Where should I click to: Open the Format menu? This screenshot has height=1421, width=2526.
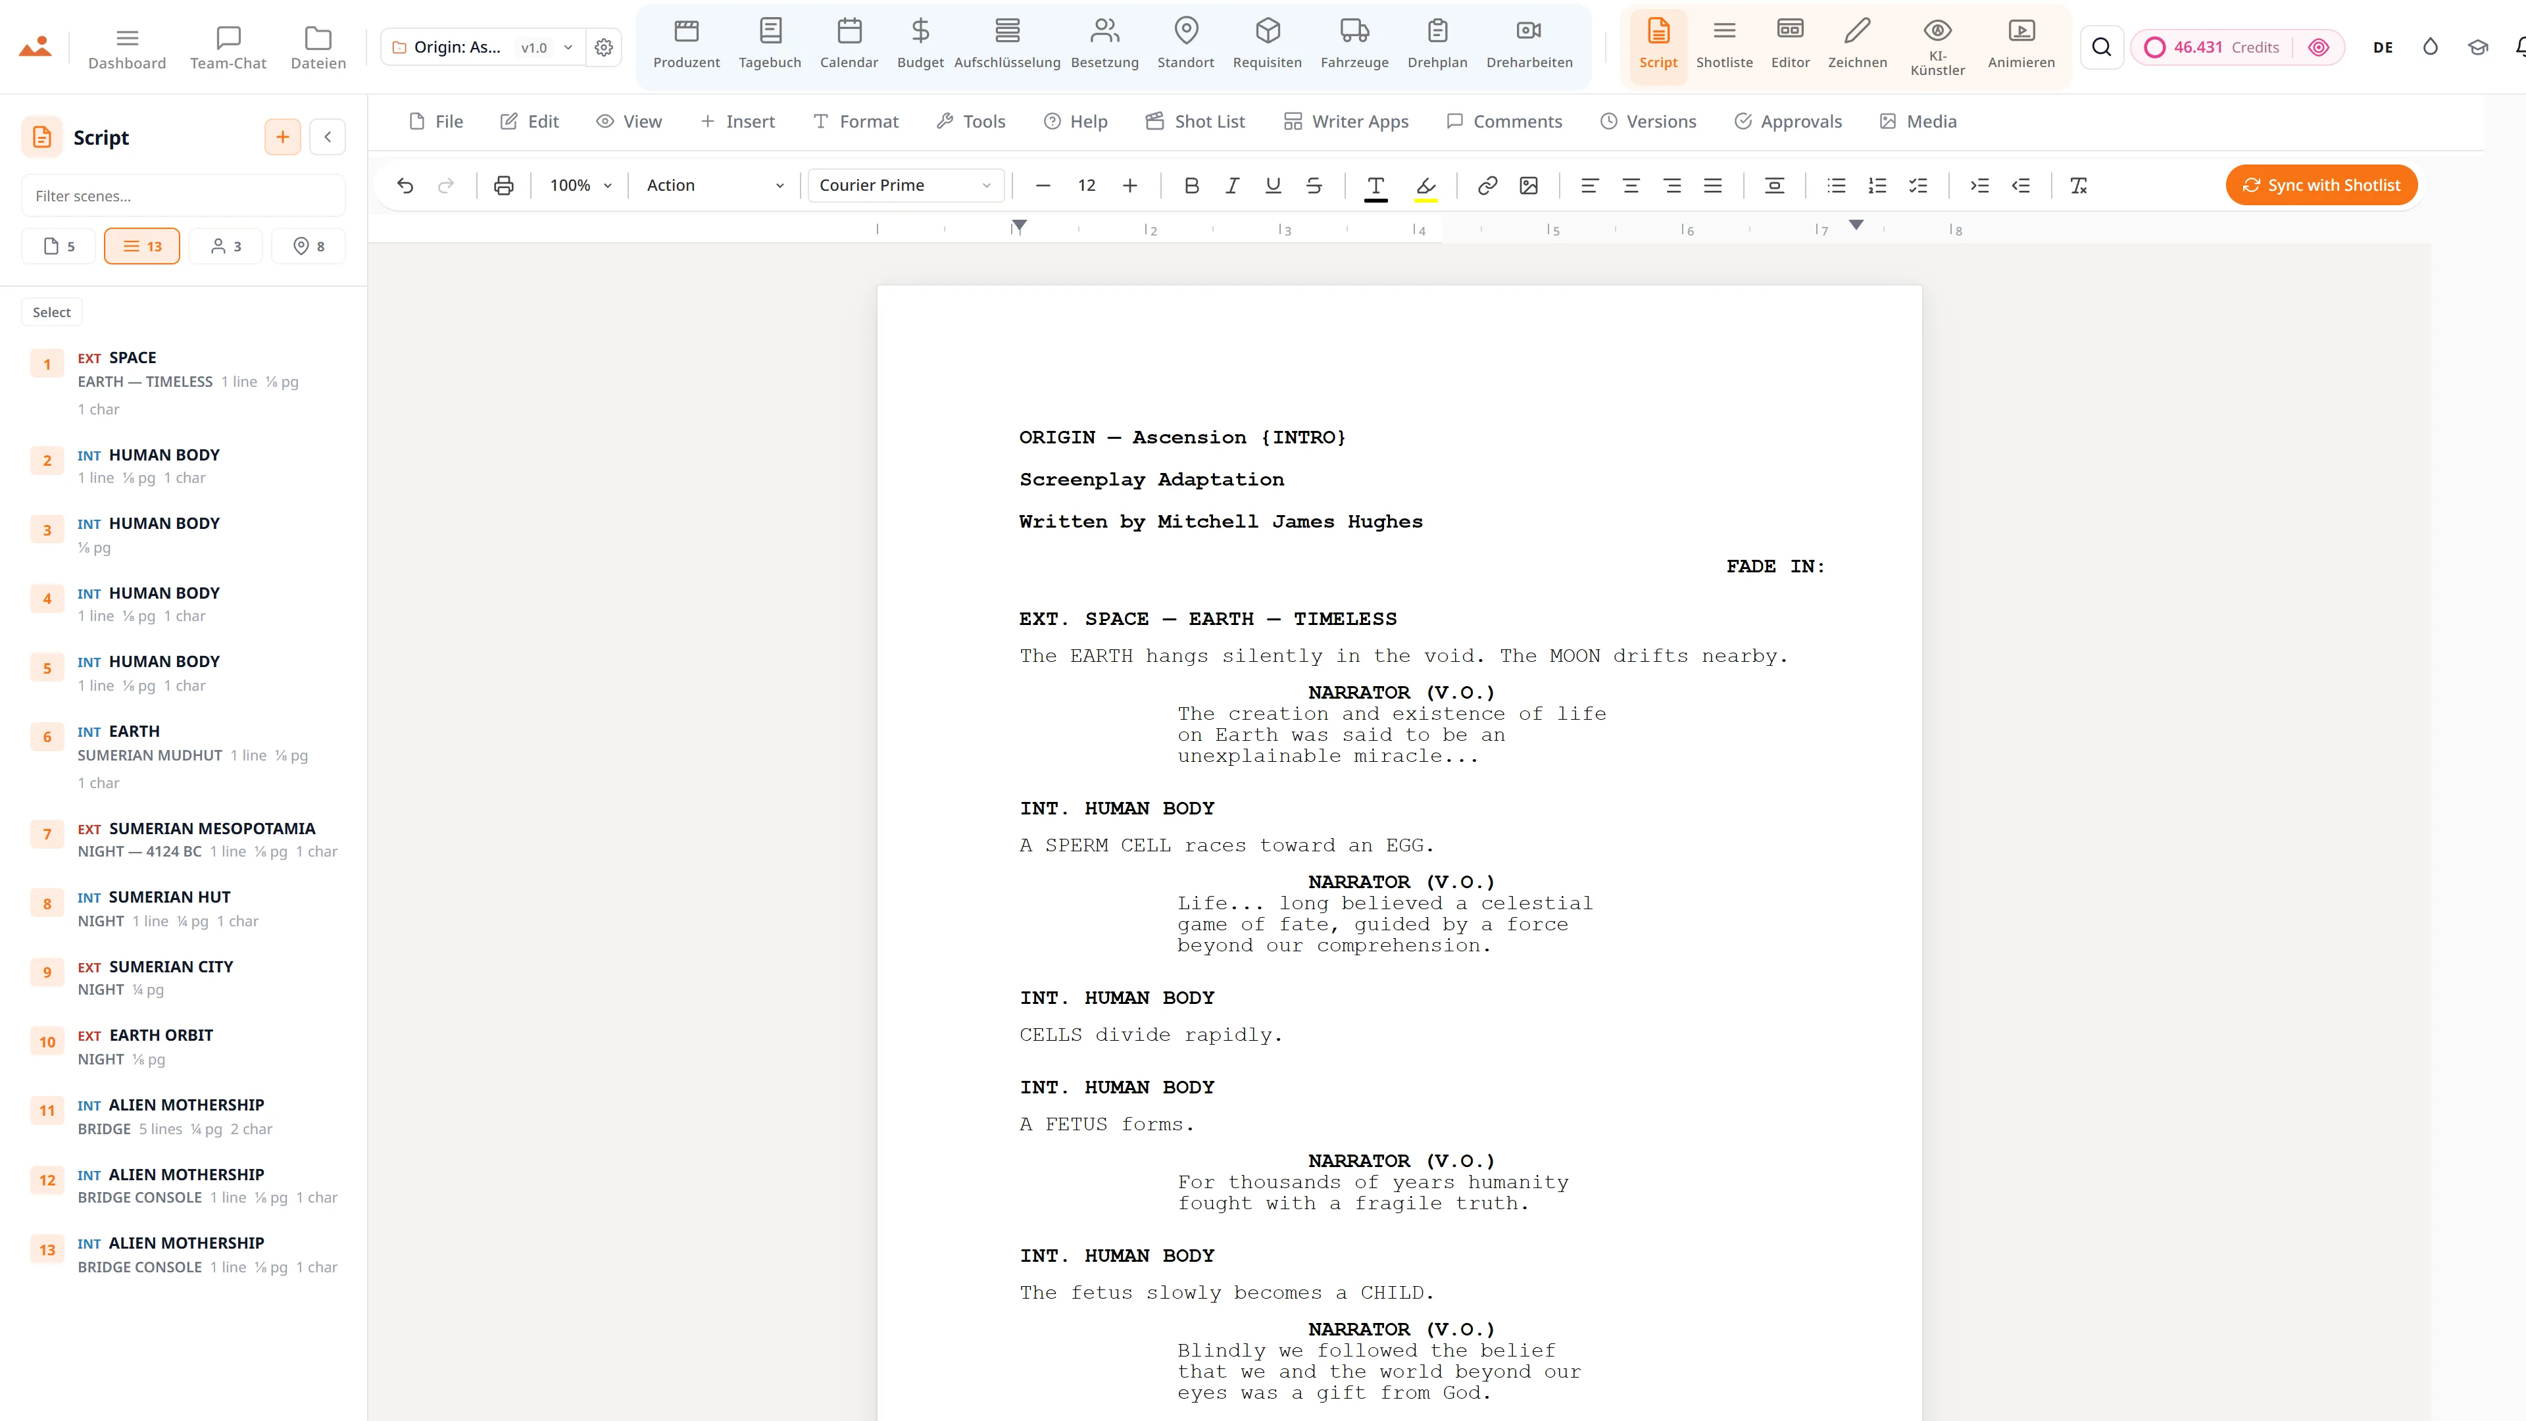pyautogui.click(x=856, y=122)
